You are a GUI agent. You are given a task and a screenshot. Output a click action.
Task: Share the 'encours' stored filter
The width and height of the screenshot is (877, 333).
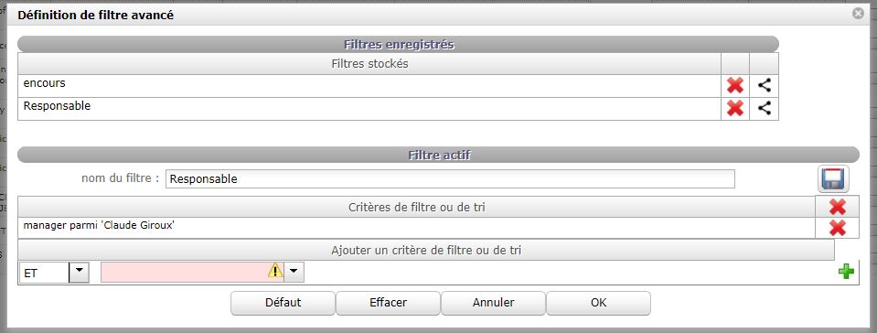coord(764,86)
